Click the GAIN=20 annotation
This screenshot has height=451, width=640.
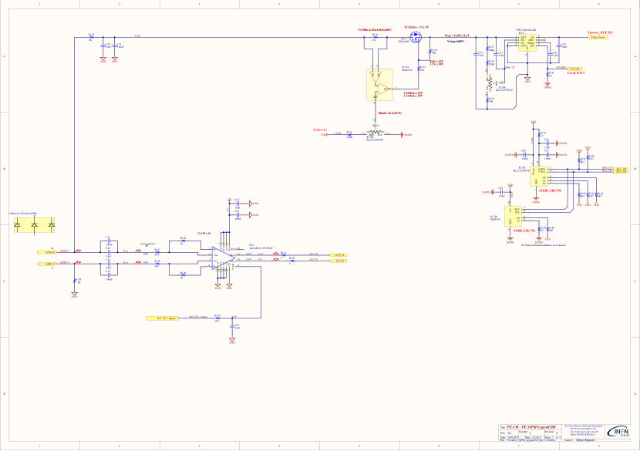[204, 234]
